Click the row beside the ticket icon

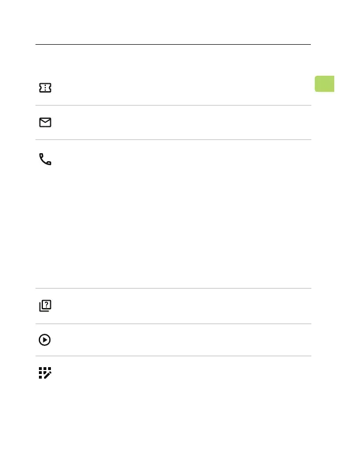[177, 87]
